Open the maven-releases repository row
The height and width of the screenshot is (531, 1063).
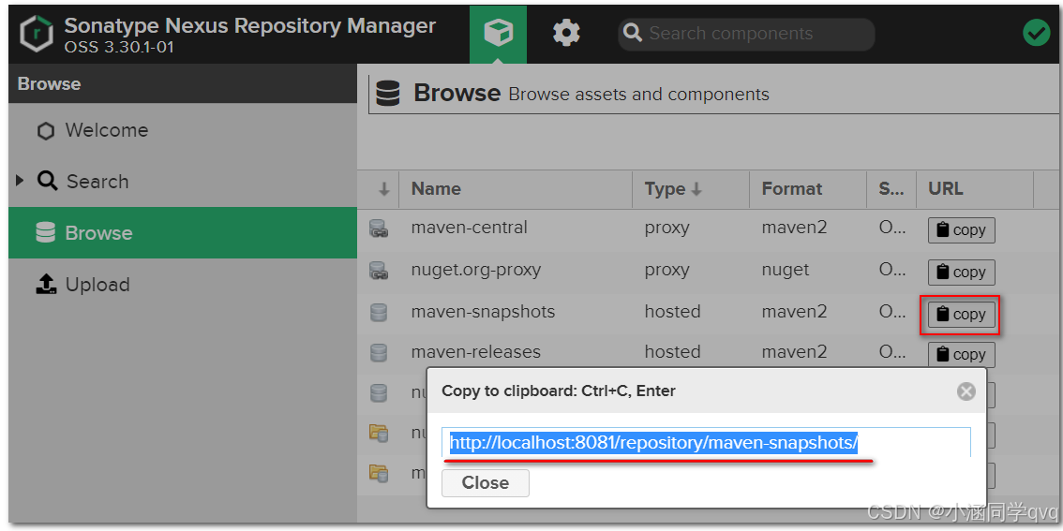click(x=709, y=352)
